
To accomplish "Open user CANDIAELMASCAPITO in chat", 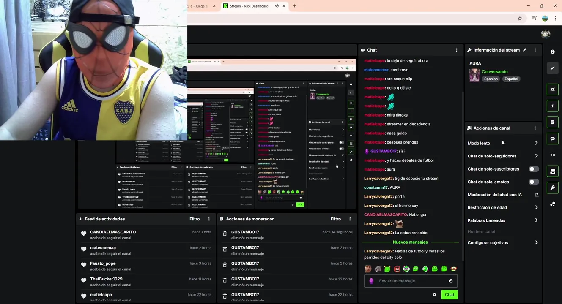I will coord(385,215).
